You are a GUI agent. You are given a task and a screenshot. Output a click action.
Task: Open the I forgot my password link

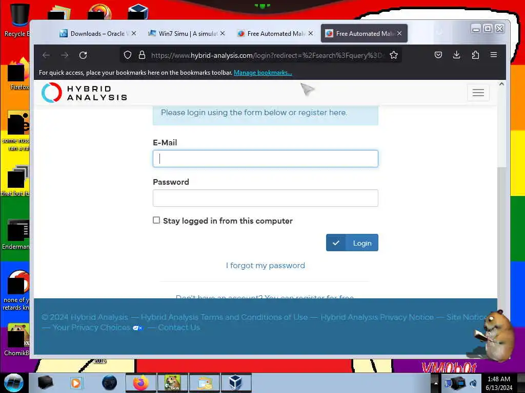click(266, 266)
